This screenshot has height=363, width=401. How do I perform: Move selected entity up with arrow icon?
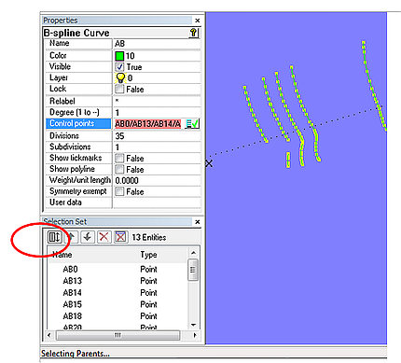tap(72, 237)
